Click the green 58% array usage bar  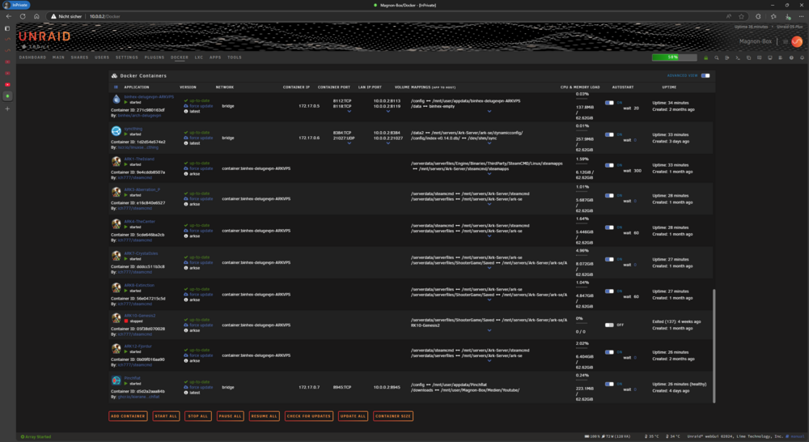click(x=675, y=57)
